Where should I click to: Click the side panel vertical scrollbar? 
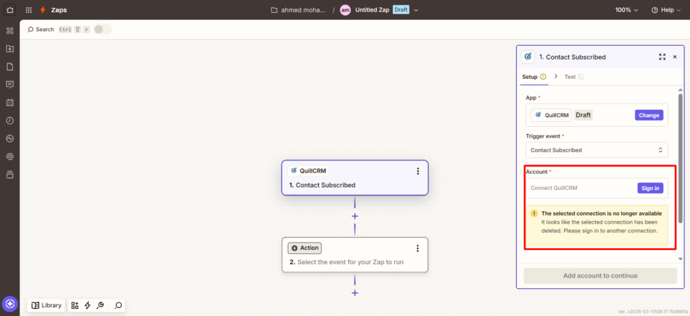(680, 155)
